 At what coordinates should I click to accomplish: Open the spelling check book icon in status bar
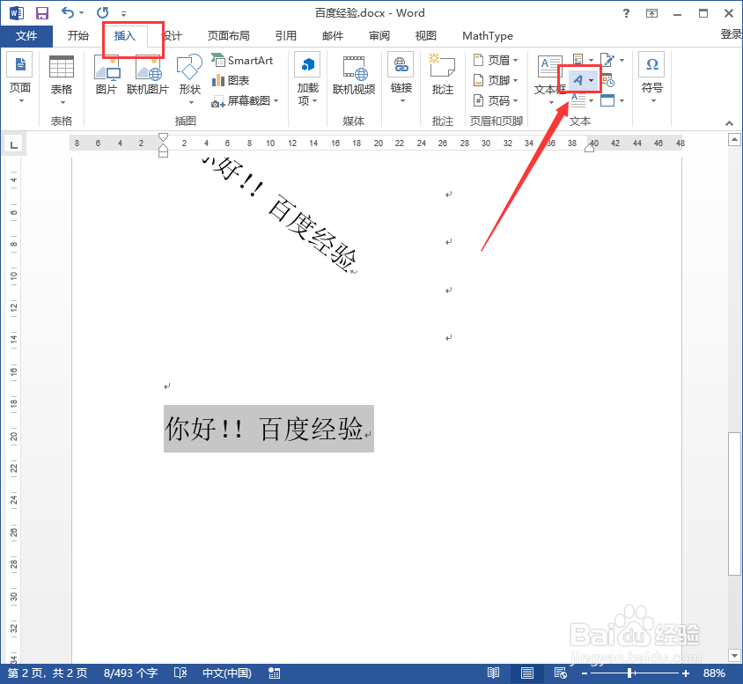click(180, 673)
